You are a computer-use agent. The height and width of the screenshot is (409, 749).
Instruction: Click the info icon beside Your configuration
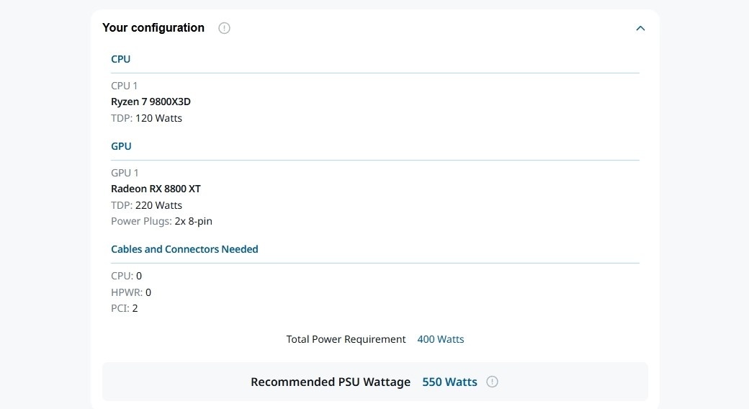[224, 28]
